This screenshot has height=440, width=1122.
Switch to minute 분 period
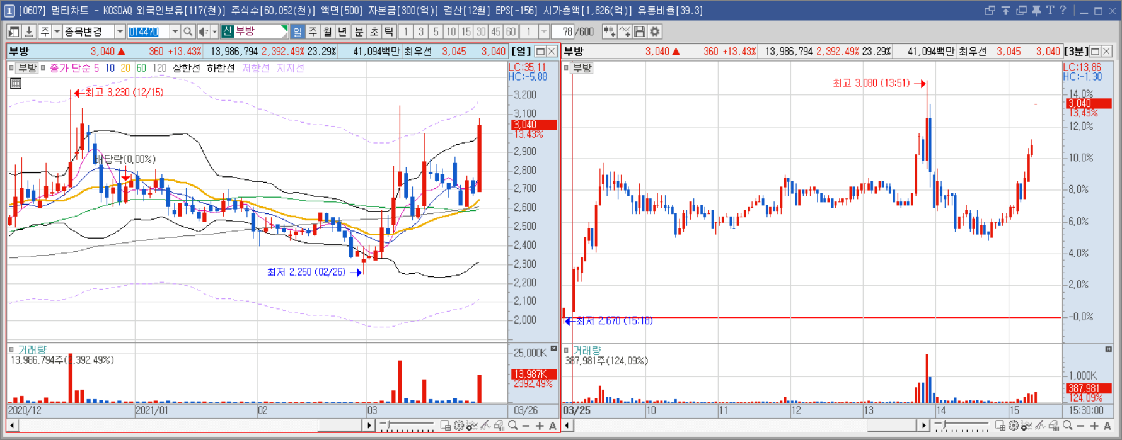pyautogui.click(x=359, y=31)
